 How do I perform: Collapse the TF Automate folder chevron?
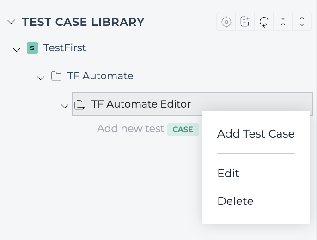point(41,78)
